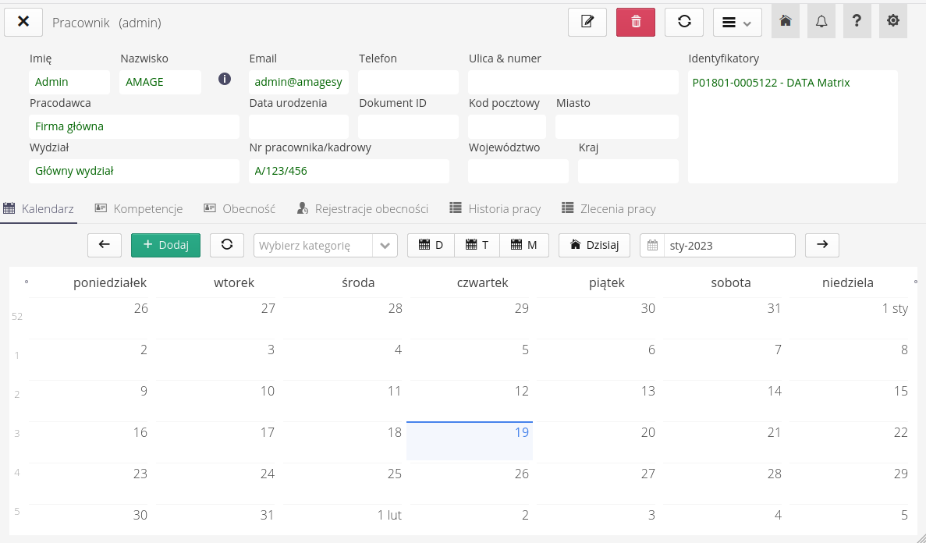Open the Kompetencje tab
Screen dimensions: 926x543
(139, 209)
